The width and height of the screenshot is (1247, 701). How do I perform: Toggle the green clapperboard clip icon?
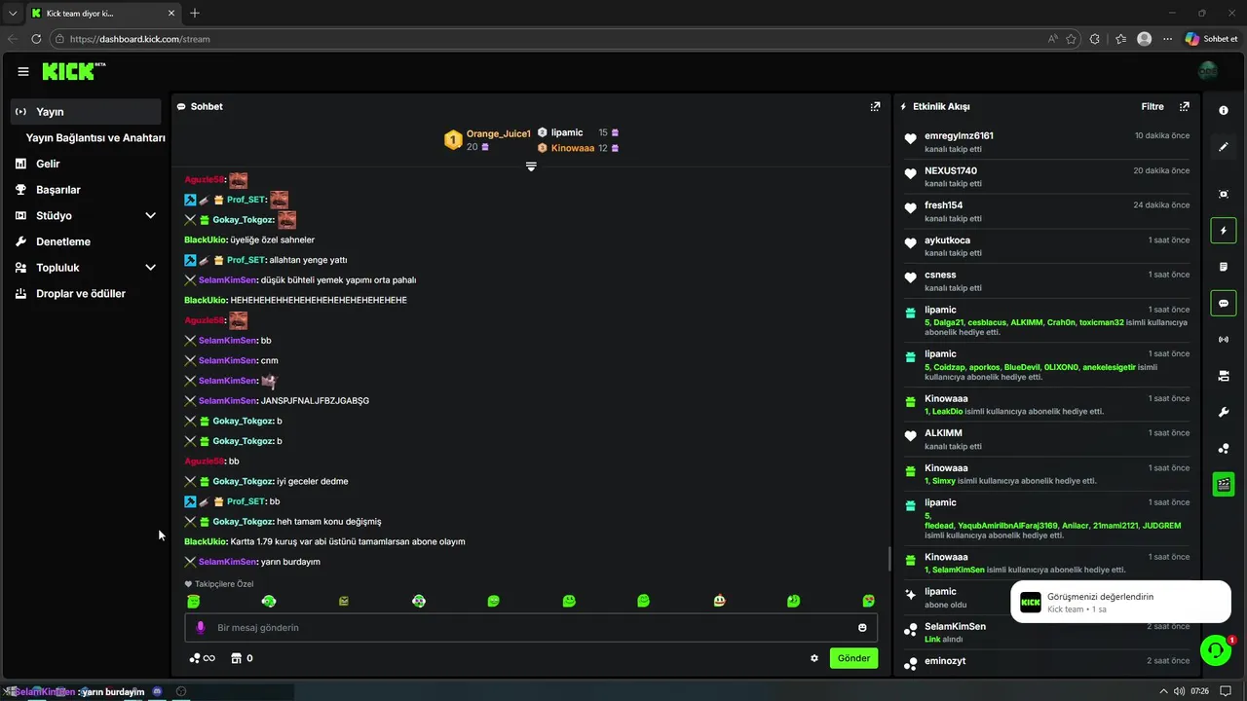tap(1224, 484)
